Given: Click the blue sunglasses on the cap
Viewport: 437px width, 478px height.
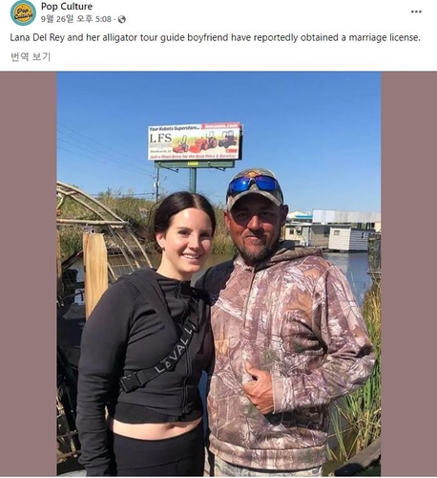Looking at the screenshot, I should click(x=254, y=185).
